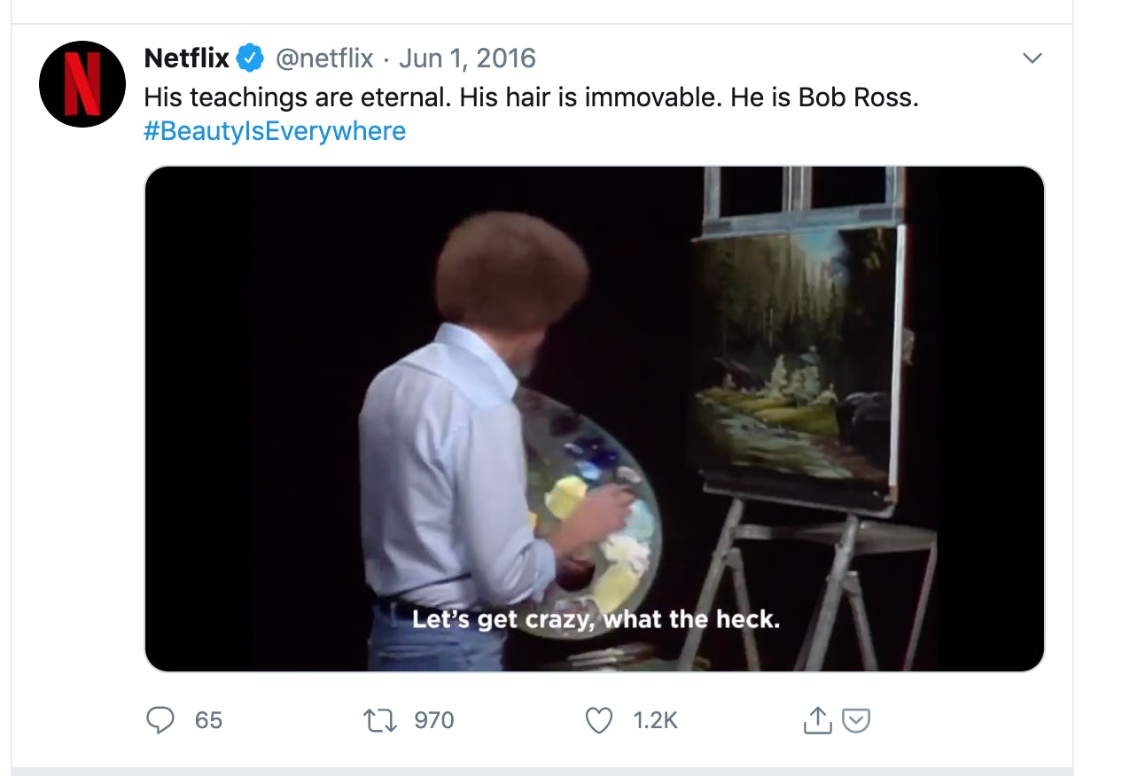The height and width of the screenshot is (776, 1122).
Task: Click the @netflix handle
Action: click(x=324, y=58)
